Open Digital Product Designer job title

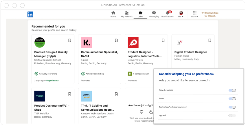(191, 52)
